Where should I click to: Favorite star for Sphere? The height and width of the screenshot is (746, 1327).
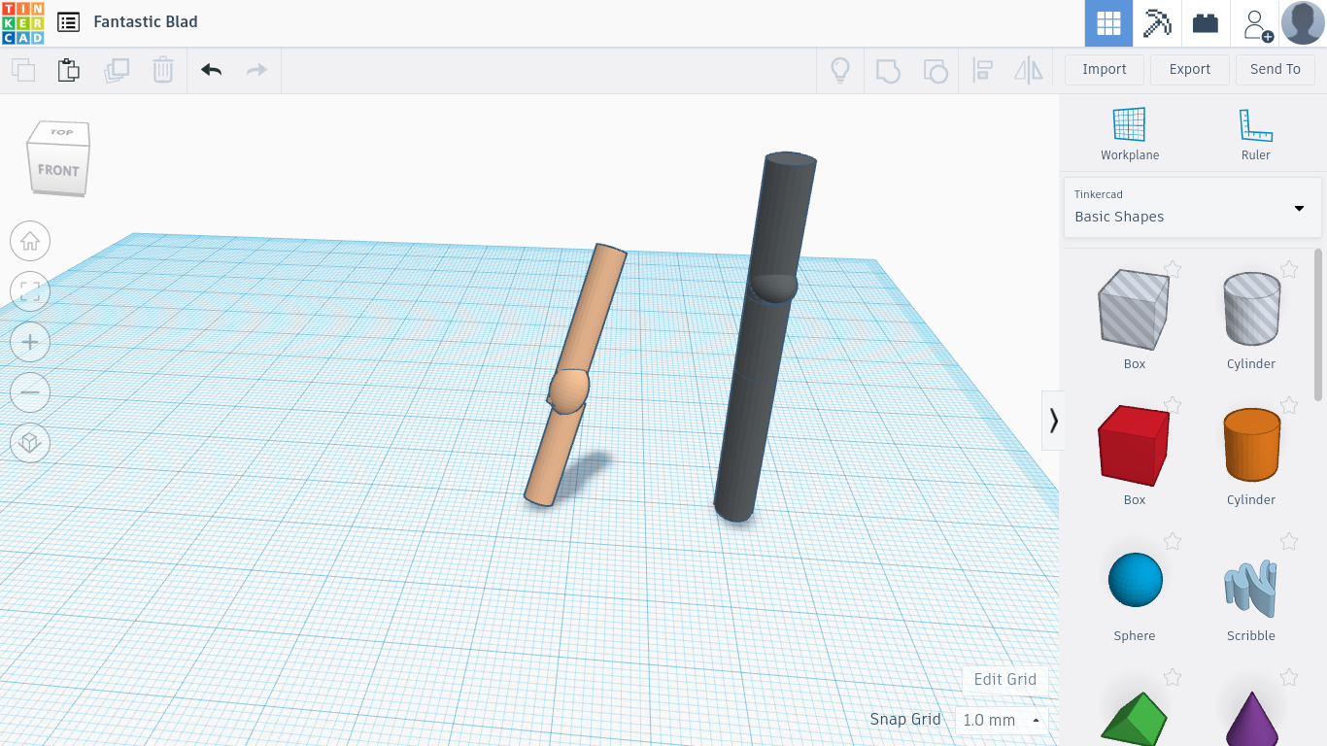pyautogui.click(x=1173, y=541)
